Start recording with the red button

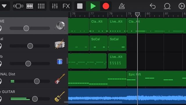(106, 6)
